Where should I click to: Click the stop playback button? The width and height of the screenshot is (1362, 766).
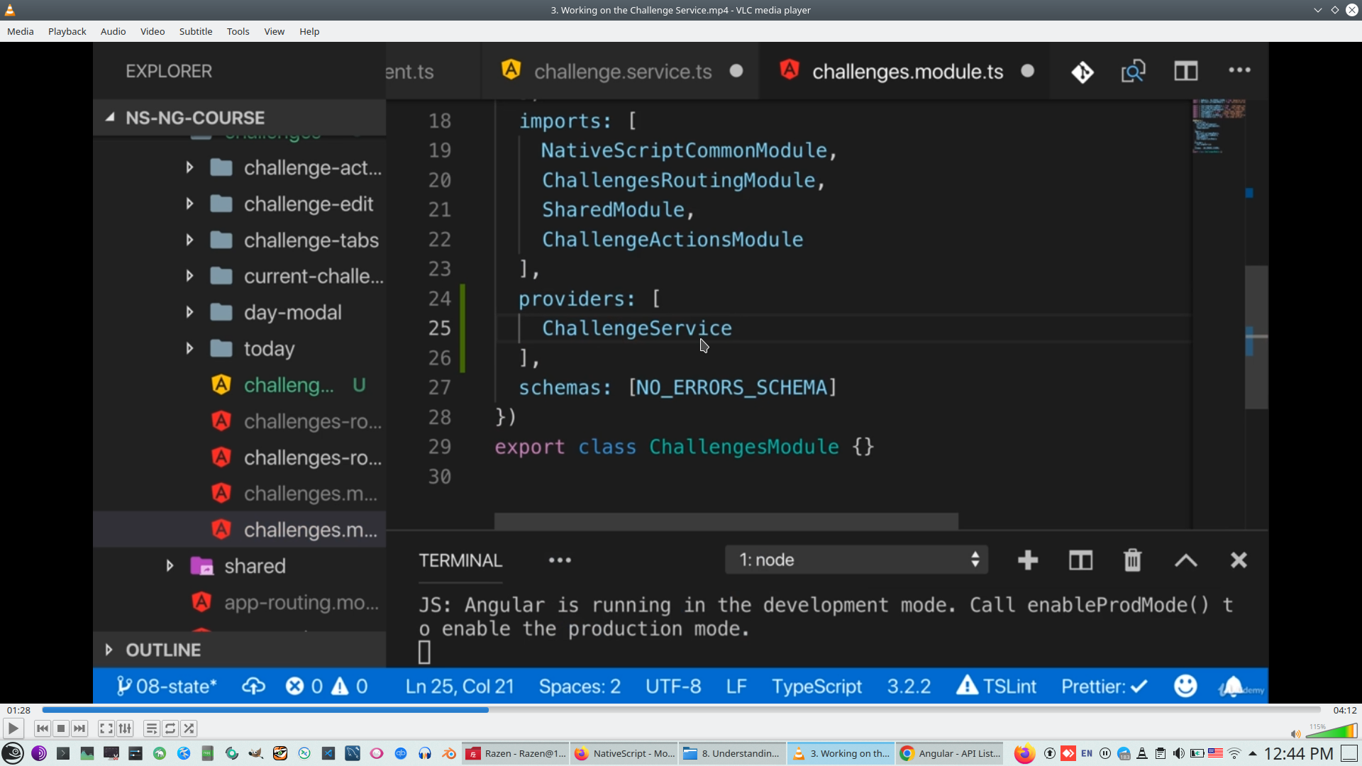coord(61,728)
